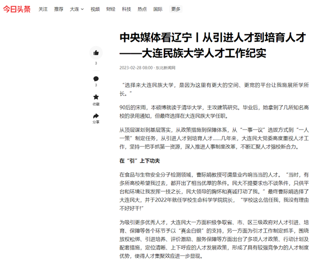
Task: Open the 视频 channel
Action: pyautogui.click(x=95, y=9)
